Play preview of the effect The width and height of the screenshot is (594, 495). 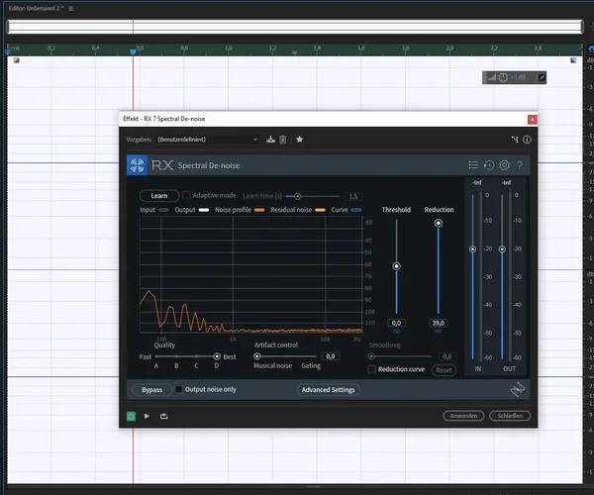point(147,416)
